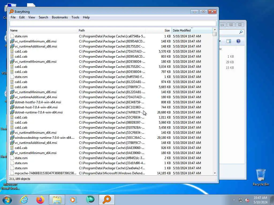Select the state.rsm file icon in ca67548a row

(12, 36)
